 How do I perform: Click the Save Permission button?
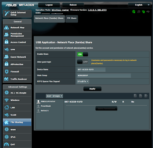tap(106, 108)
